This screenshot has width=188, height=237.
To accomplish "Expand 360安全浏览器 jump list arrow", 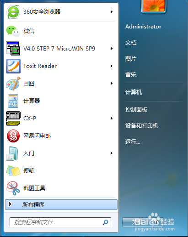I will tap(112, 12).
